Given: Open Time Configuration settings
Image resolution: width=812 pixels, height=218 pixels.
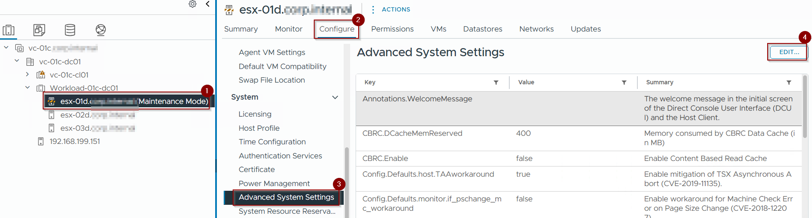Looking at the screenshot, I should click(272, 142).
